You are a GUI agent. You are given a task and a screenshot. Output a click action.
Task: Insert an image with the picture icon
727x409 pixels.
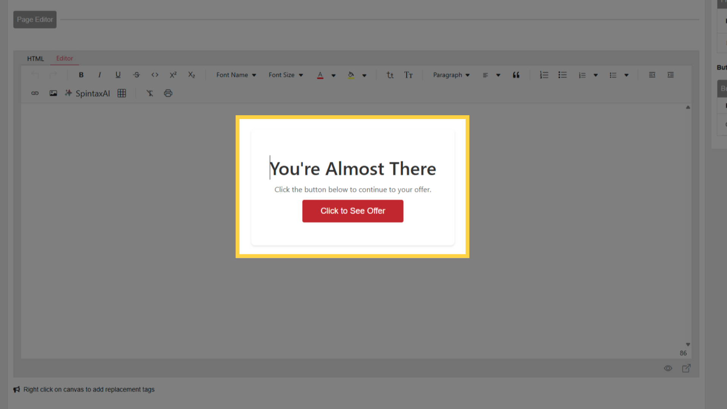[x=53, y=93]
